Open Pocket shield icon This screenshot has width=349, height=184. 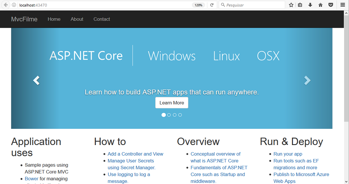[331, 5]
